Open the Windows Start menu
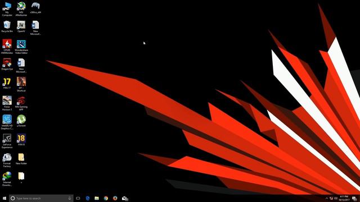Image resolution: width=360 pixels, height=202 pixels. (x=4, y=198)
